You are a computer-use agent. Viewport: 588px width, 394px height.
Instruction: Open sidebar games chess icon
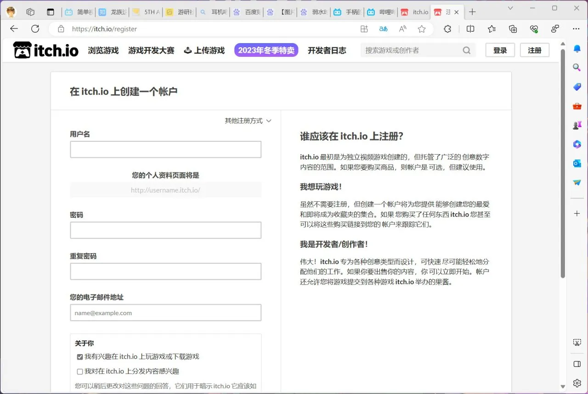[x=577, y=125]
